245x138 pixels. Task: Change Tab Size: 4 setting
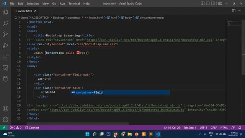[190, 128]
